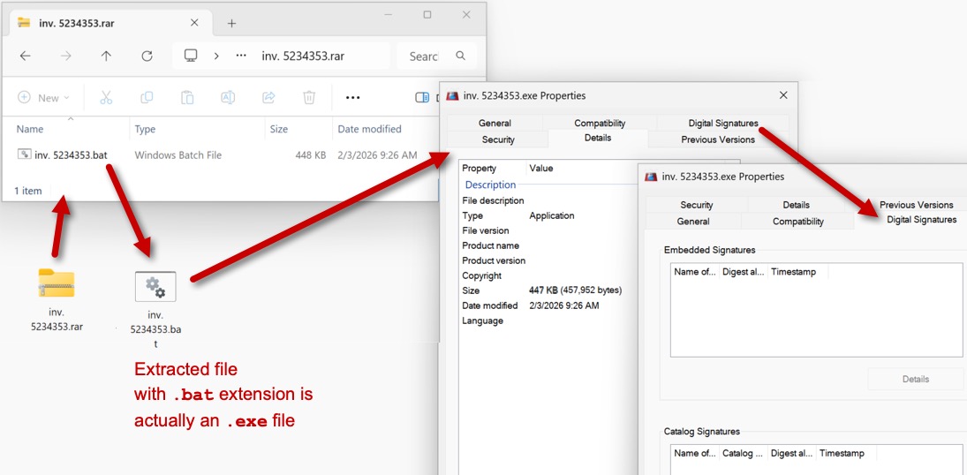The height and width of the screenshot is (475, 967).
Task: Click the Copy icon in toolbar
Action: coord(147,97)
